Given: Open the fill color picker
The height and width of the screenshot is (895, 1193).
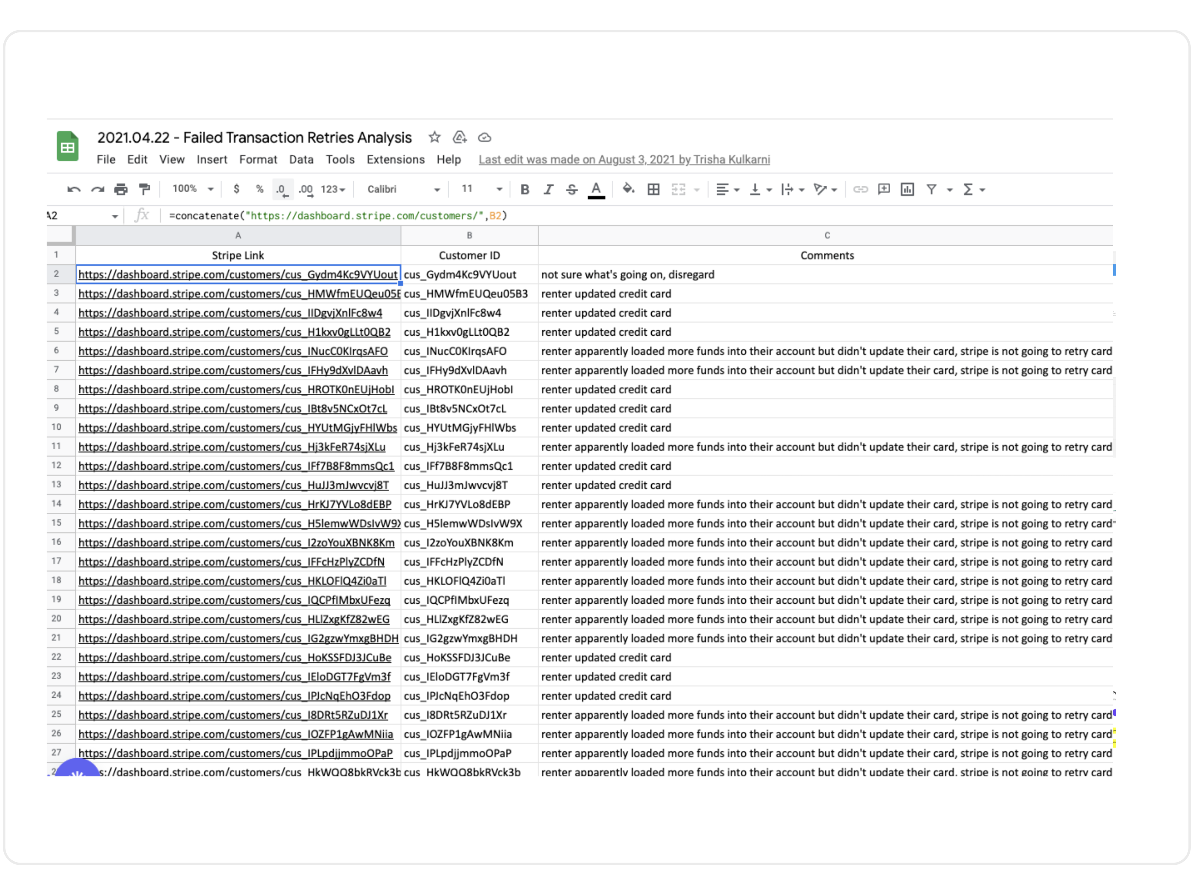Looking at the screenshot, I should [x=628, y=189].
